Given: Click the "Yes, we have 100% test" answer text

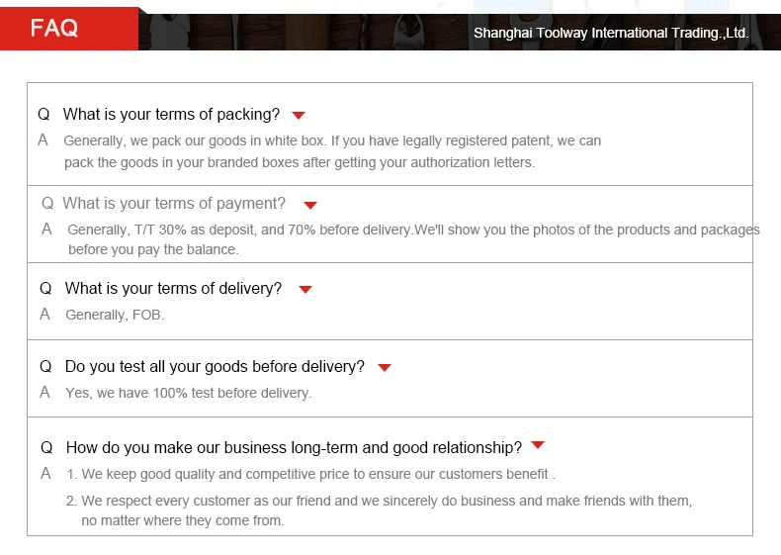Looking at the screenshot, I should click(x=188, y=394).
